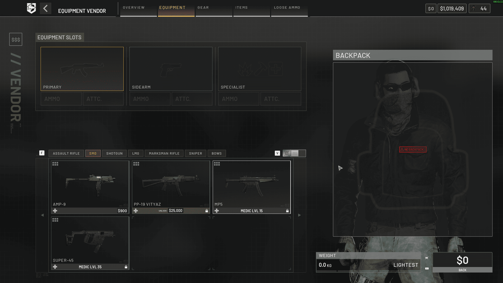The image size is (503, 283).
Task: Open the Overview tab
Action: 139,9
